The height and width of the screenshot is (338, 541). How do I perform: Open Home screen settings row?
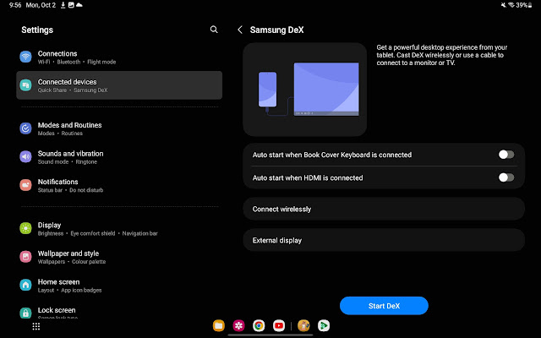[x=119, y=286]
